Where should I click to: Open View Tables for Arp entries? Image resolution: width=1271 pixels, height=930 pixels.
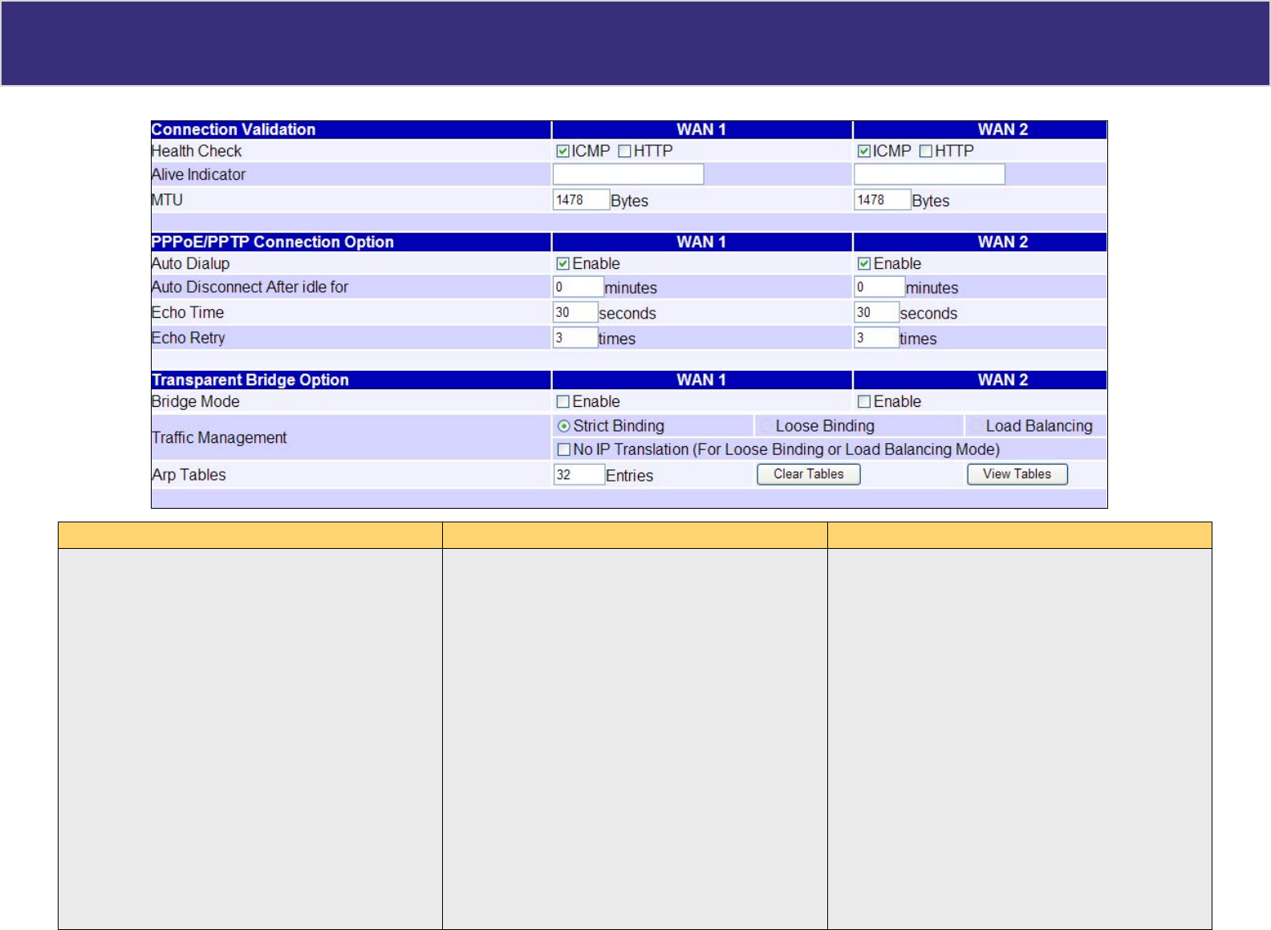point(1017,474)
